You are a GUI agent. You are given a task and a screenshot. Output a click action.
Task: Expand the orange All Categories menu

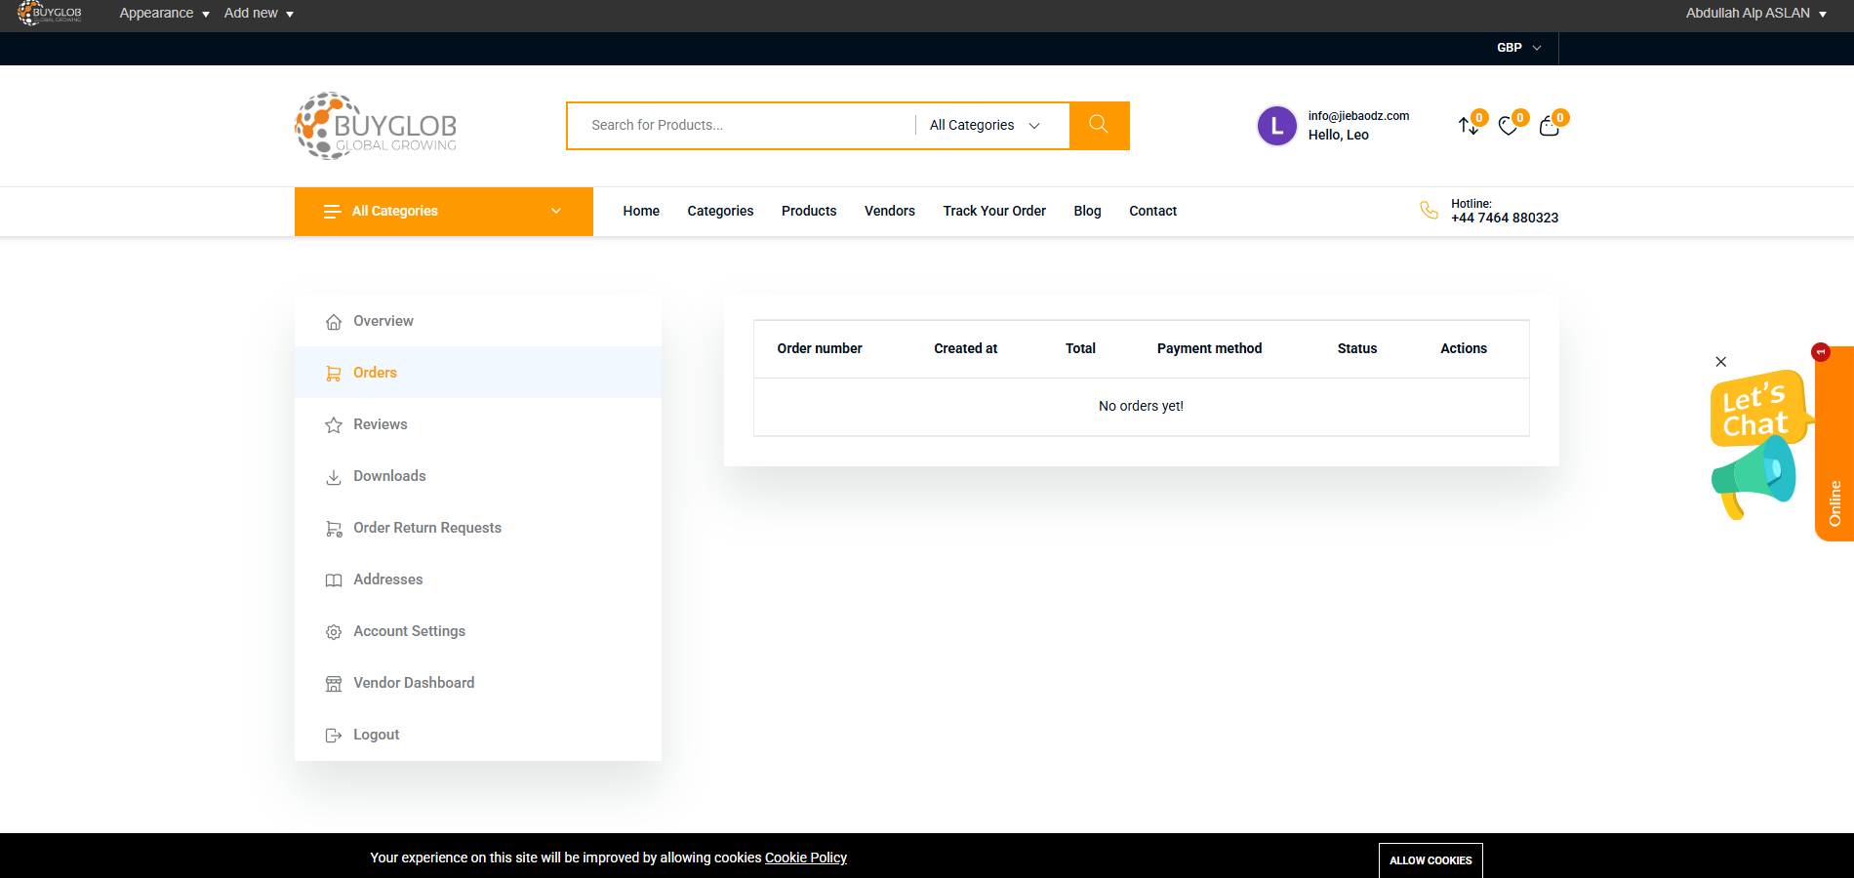444,212
